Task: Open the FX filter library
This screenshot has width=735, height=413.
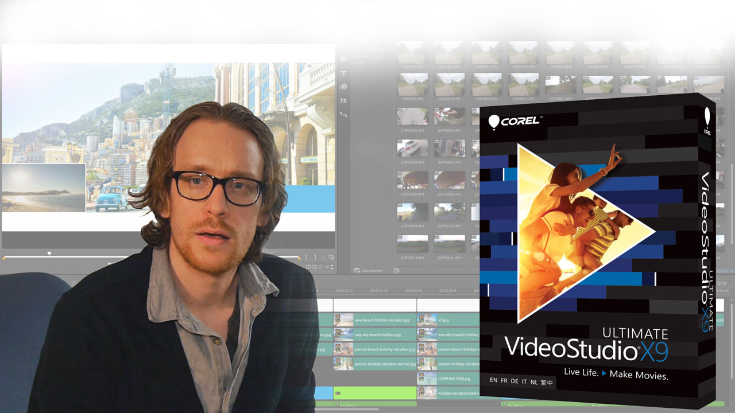Action: click(x=344, y=100)
